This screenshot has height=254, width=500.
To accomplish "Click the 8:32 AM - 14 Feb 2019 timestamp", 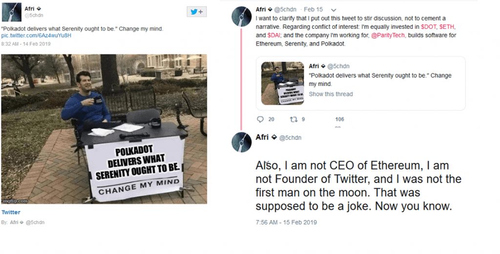I will [26, 44].
